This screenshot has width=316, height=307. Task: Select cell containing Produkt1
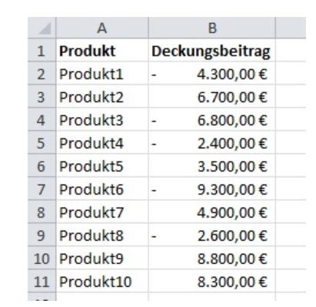tap(102, 73)
